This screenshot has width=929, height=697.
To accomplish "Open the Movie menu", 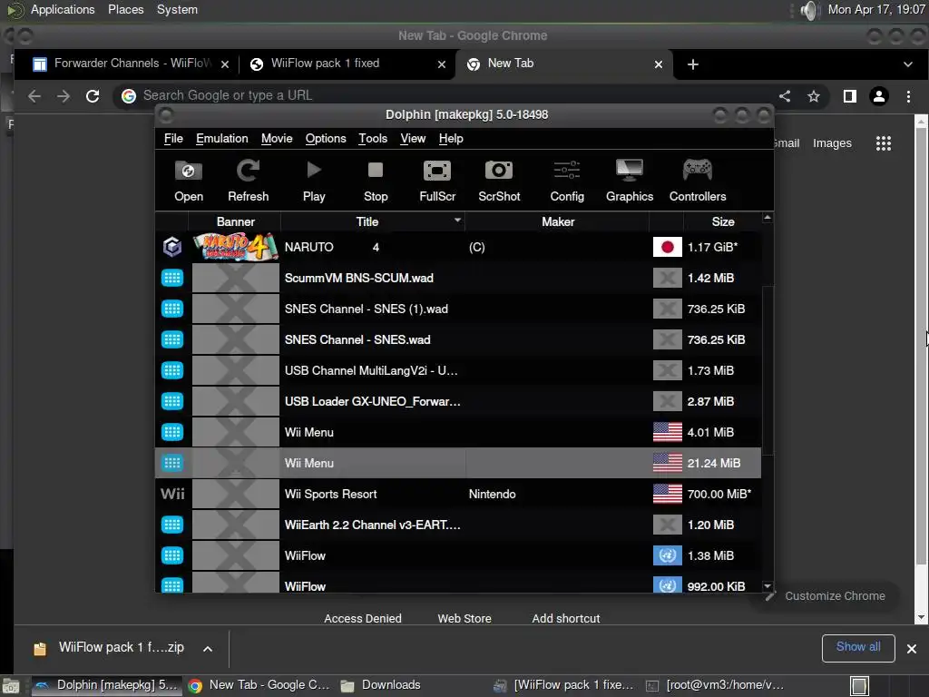I will click(277, 138).
